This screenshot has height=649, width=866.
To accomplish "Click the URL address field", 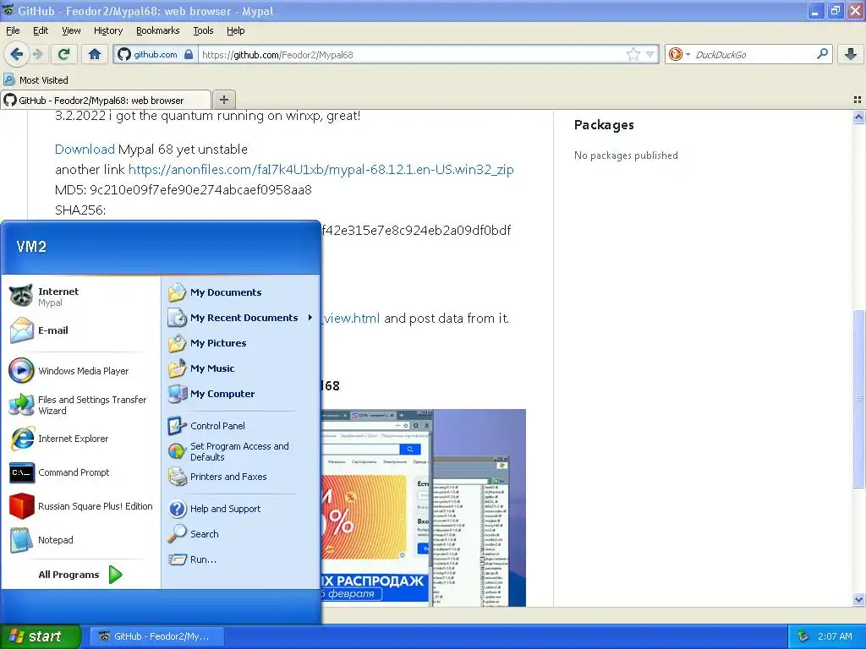I will point(412,55).
